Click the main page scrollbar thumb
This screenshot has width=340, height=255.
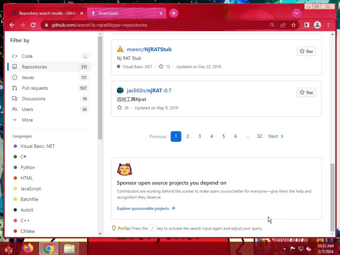coord(332,197)
